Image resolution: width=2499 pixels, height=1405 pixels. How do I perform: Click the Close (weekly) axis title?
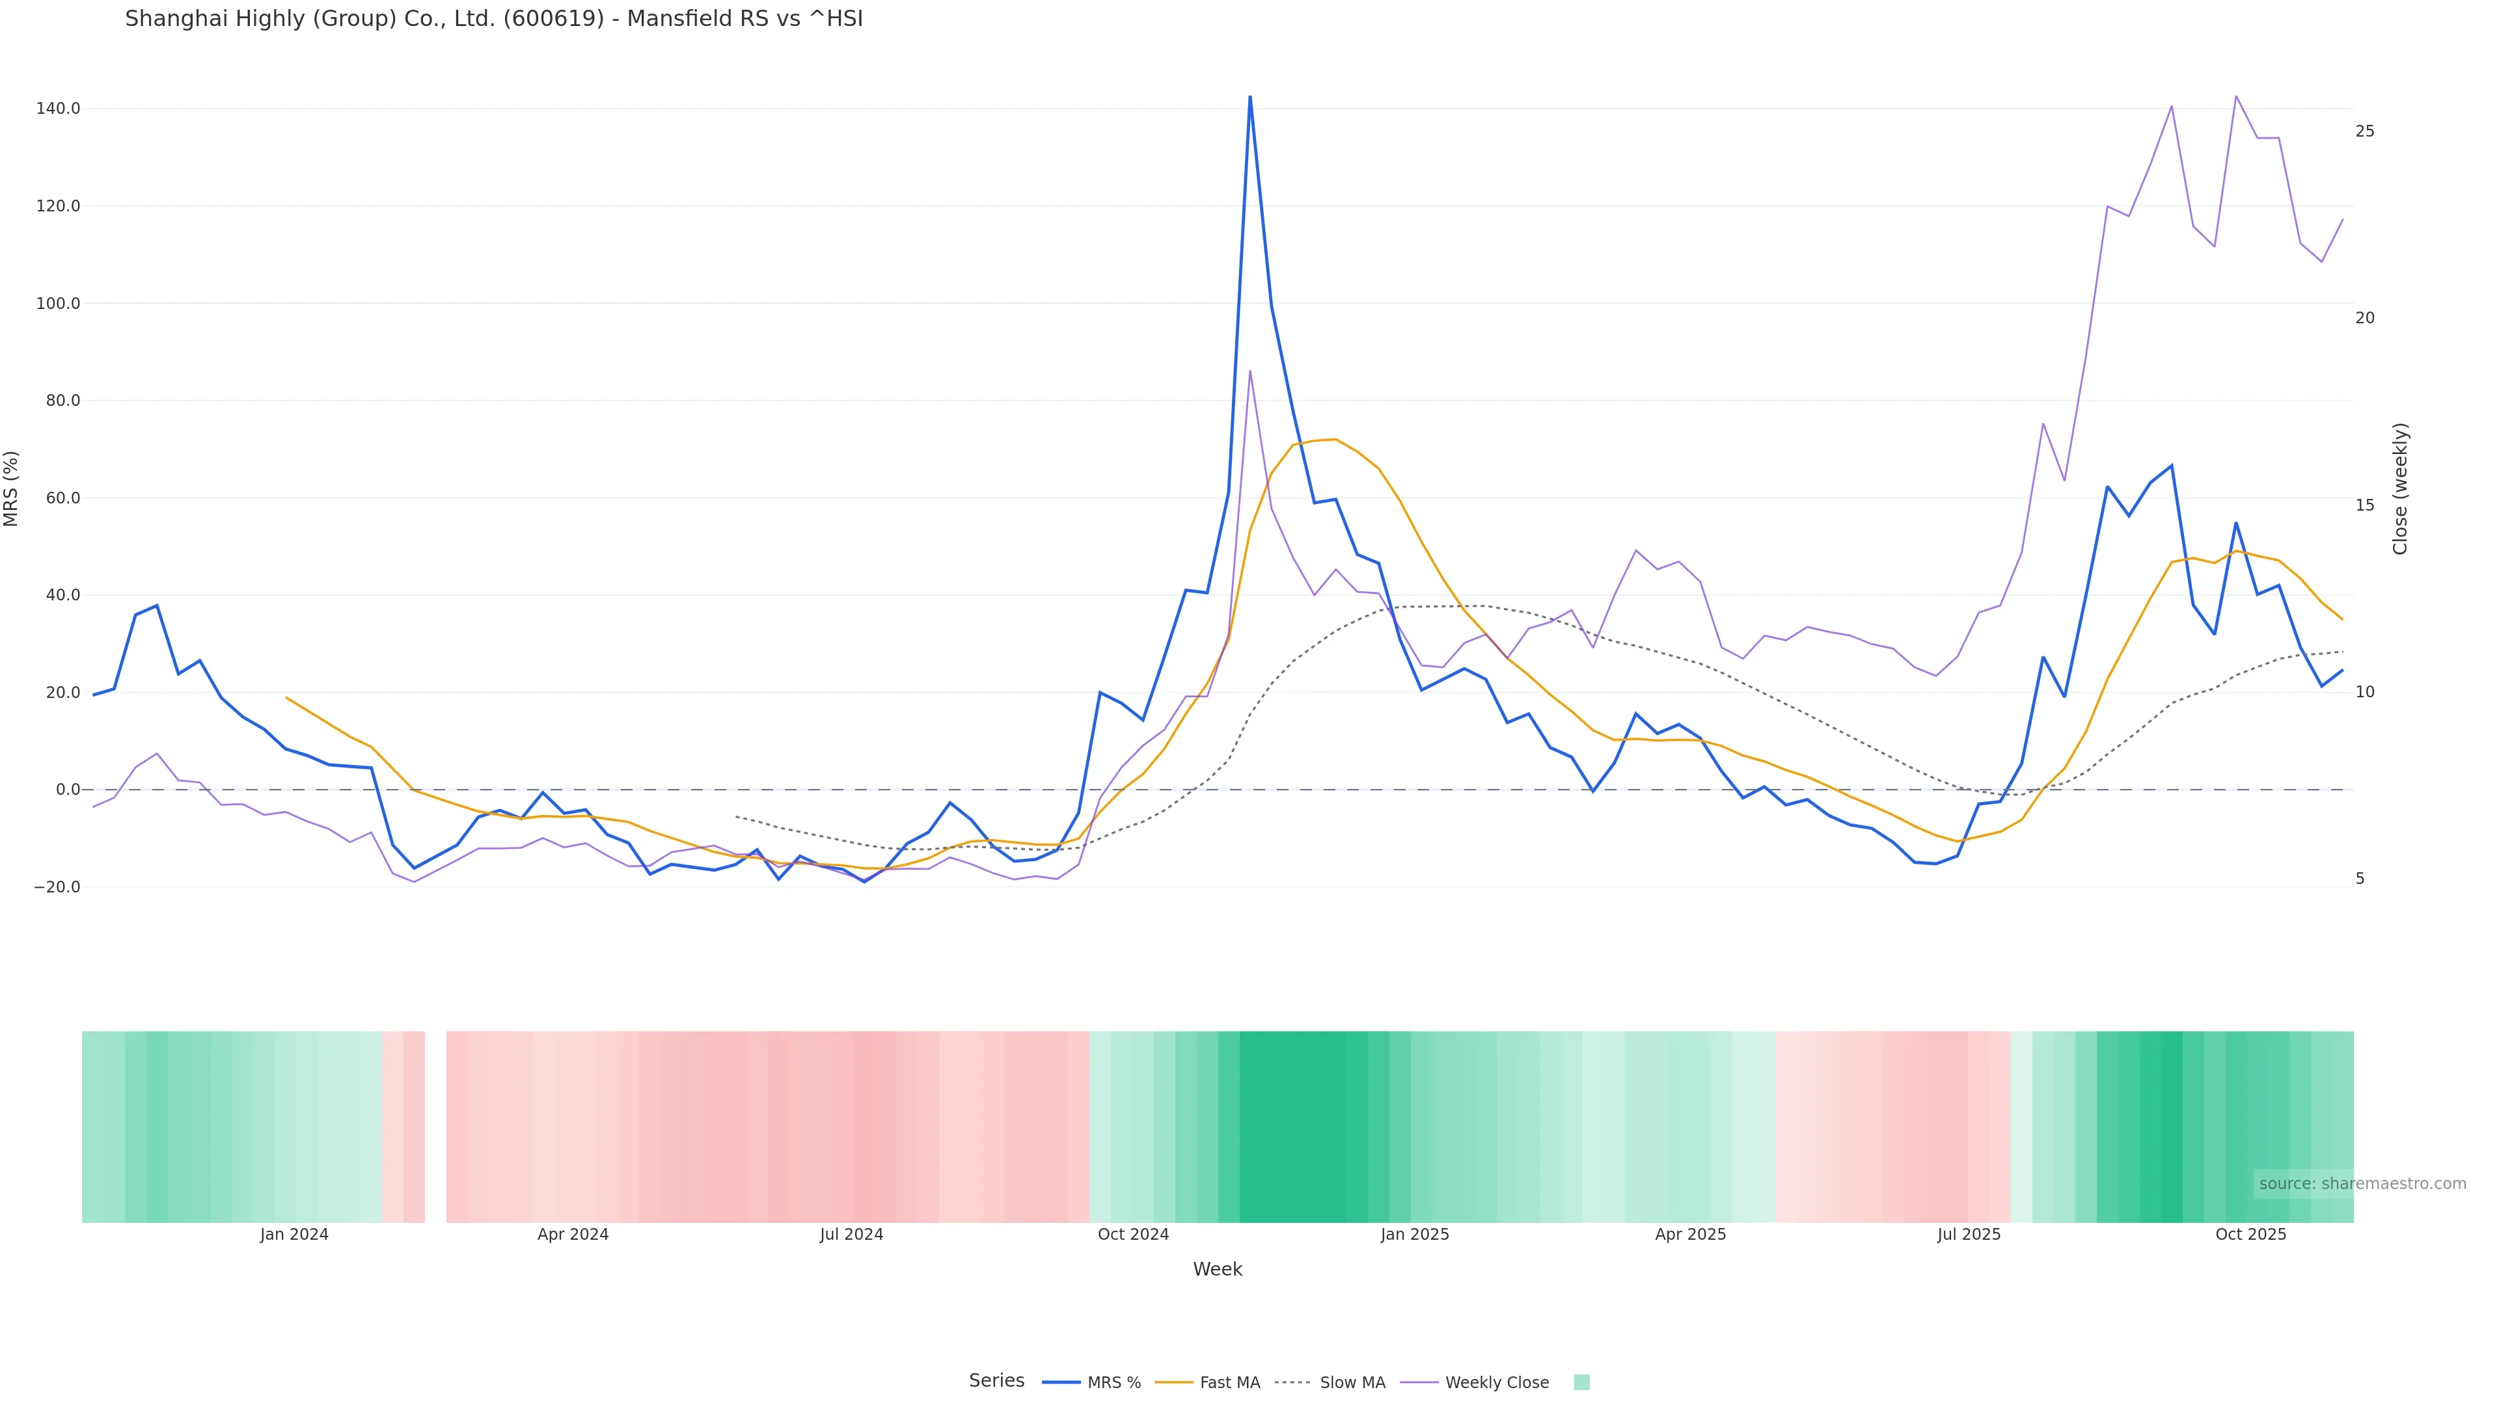2400,488
